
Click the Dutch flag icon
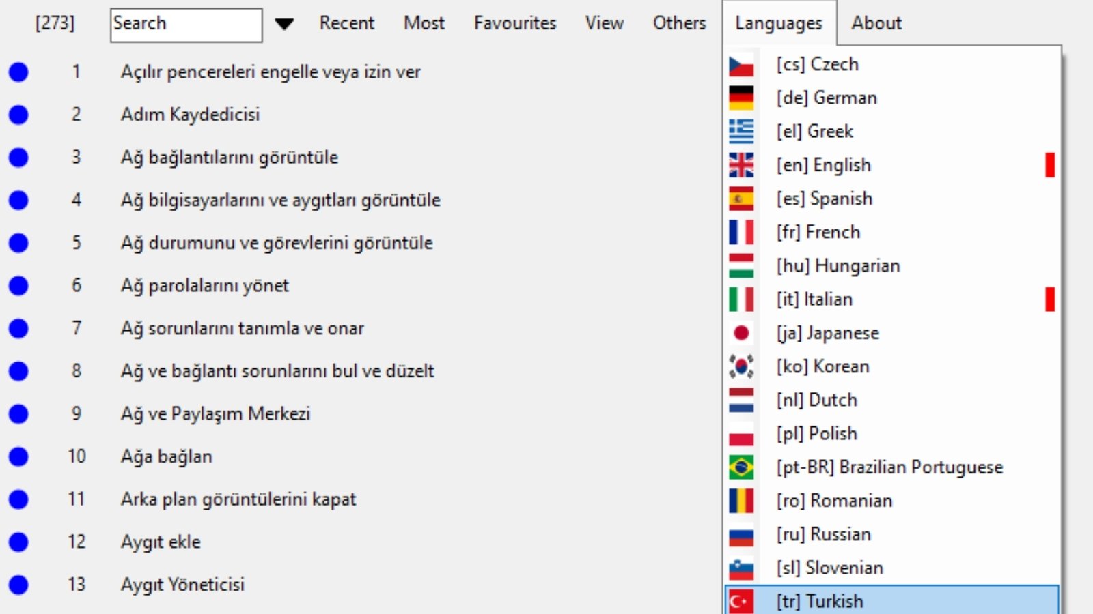[x=741, y=400]
